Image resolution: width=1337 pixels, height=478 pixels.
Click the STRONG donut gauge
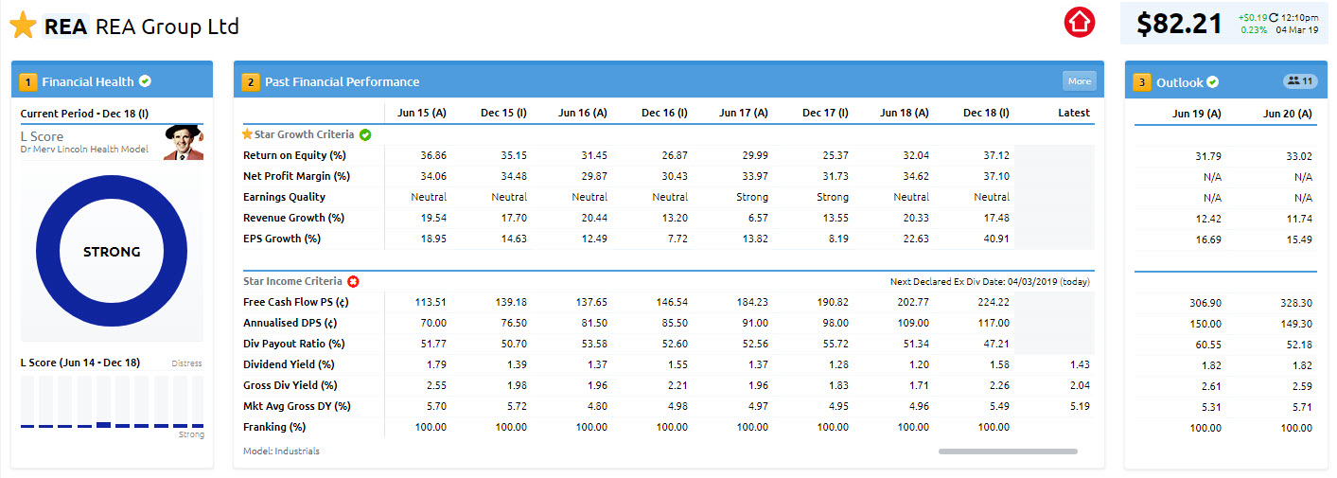point(112,252)
